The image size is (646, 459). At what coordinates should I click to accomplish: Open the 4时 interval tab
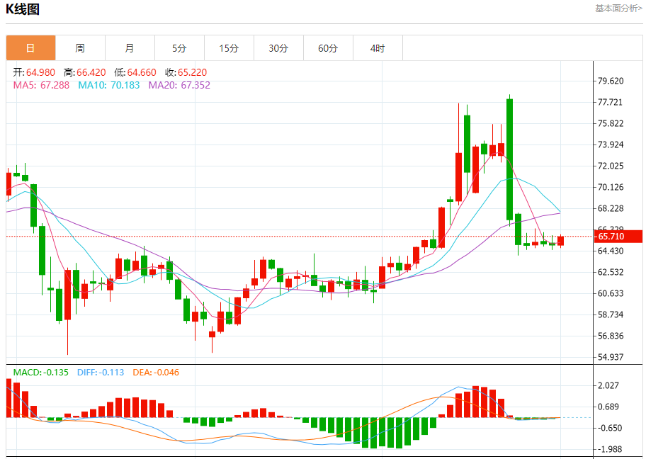(x=378, y=48)
